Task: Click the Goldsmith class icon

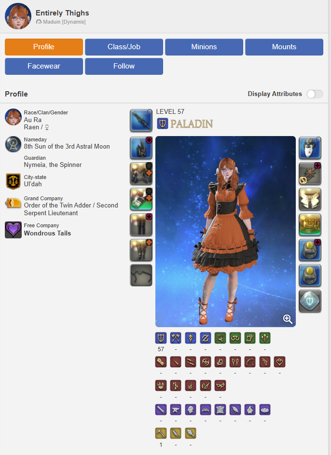Action: [206, 410]
